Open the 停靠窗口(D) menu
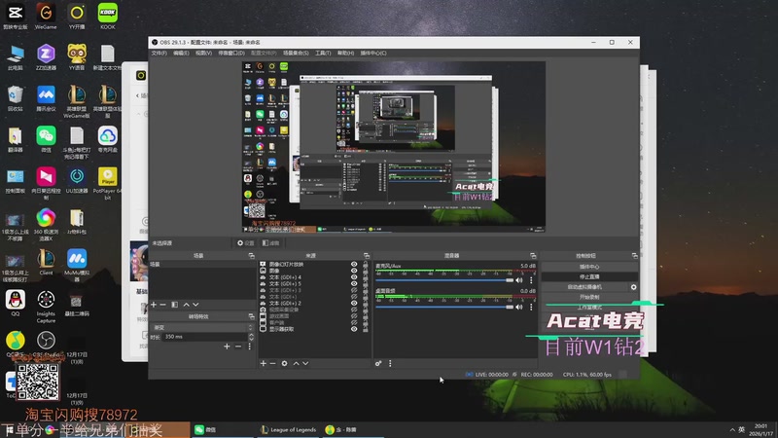Image resolution: width=778 pixels, height=438 pixels. coord(231,54)
